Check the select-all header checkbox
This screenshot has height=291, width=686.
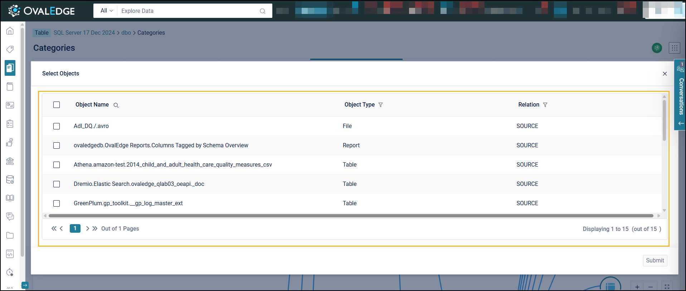click(x=57, y=105)
